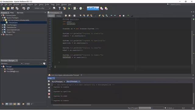Collapse the Source Packages node
The image size is (195, 110).
(2, 18)
